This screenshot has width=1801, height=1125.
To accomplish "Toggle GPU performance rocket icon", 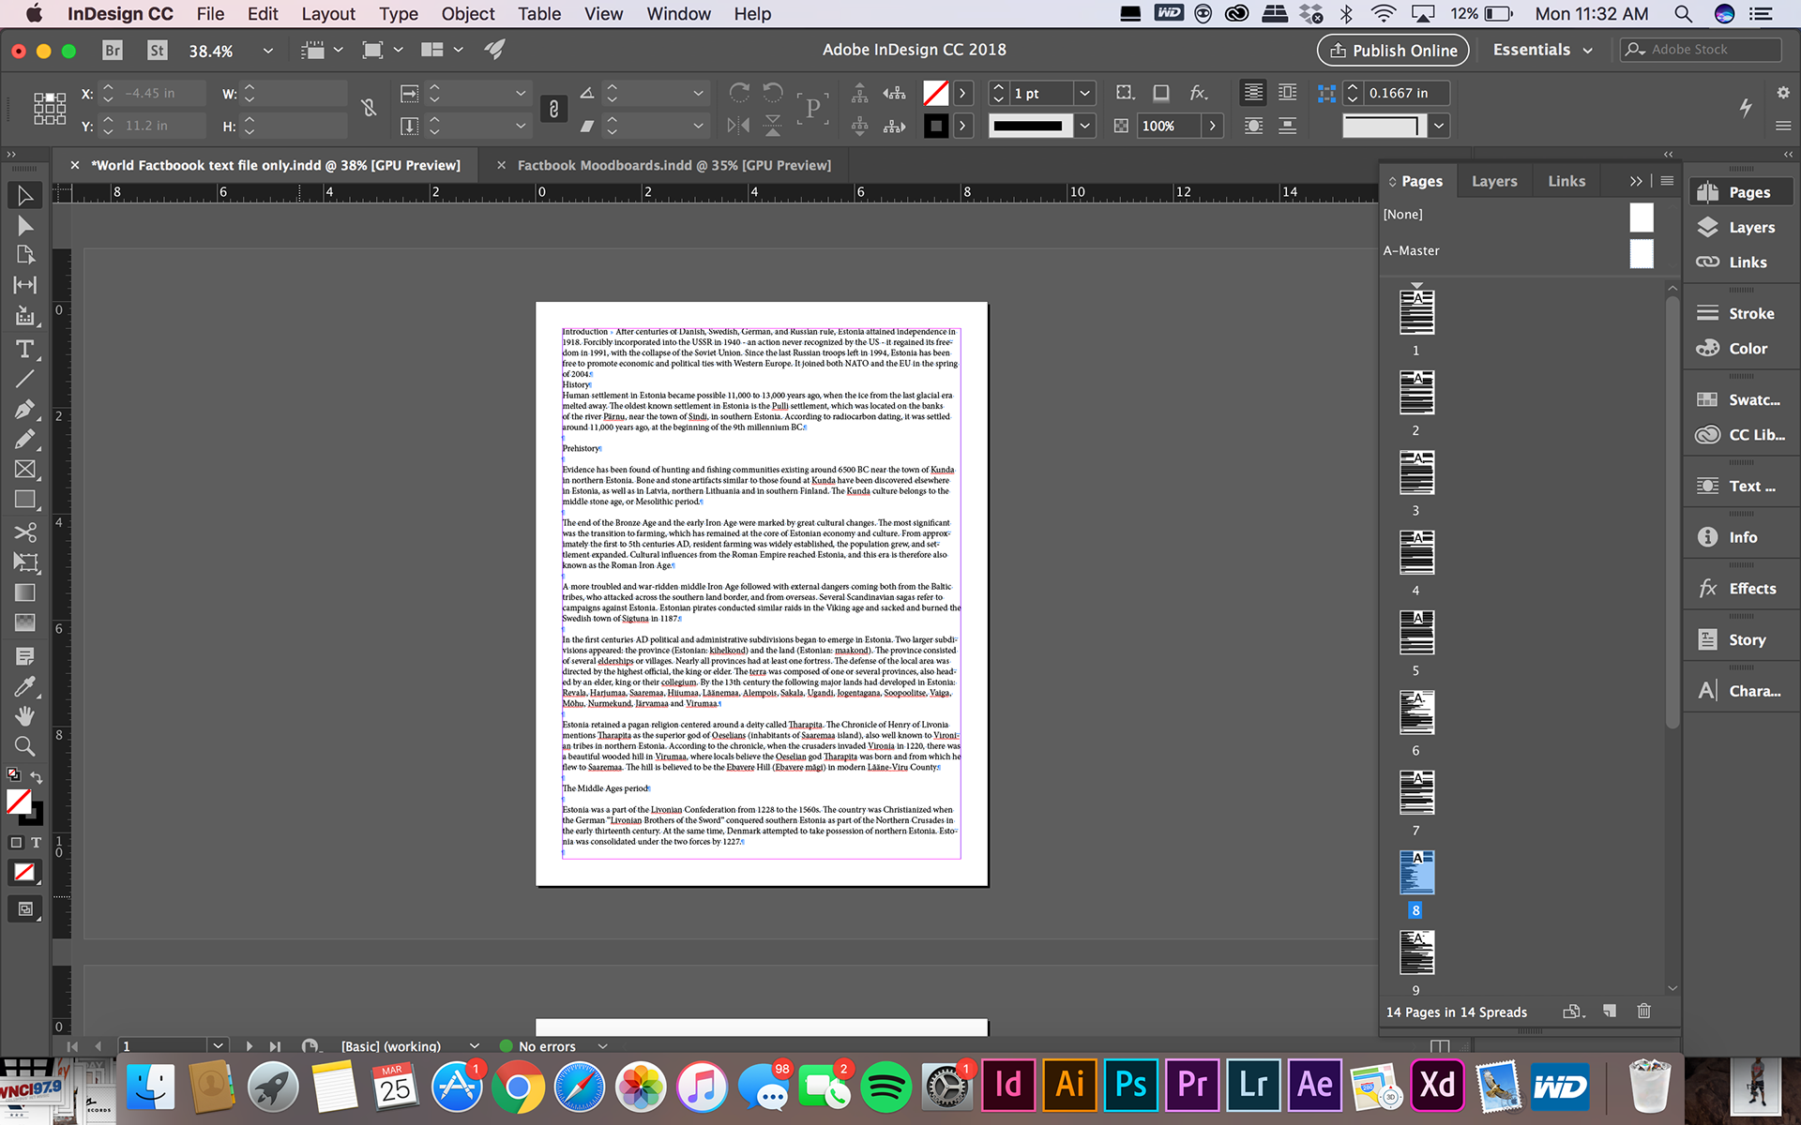I will 495,50.
